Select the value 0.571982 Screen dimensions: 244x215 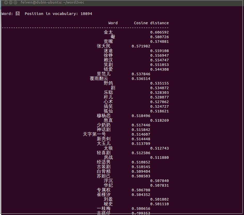141,46
